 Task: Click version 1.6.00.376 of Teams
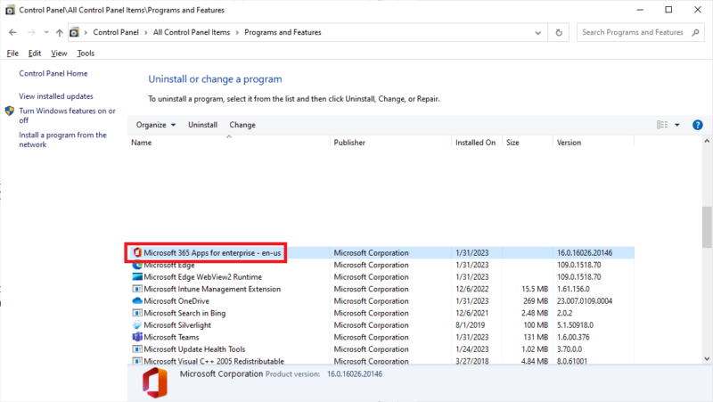573,338
